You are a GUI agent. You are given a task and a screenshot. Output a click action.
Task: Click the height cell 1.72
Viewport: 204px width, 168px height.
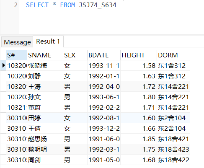click(x=139, y=86)
